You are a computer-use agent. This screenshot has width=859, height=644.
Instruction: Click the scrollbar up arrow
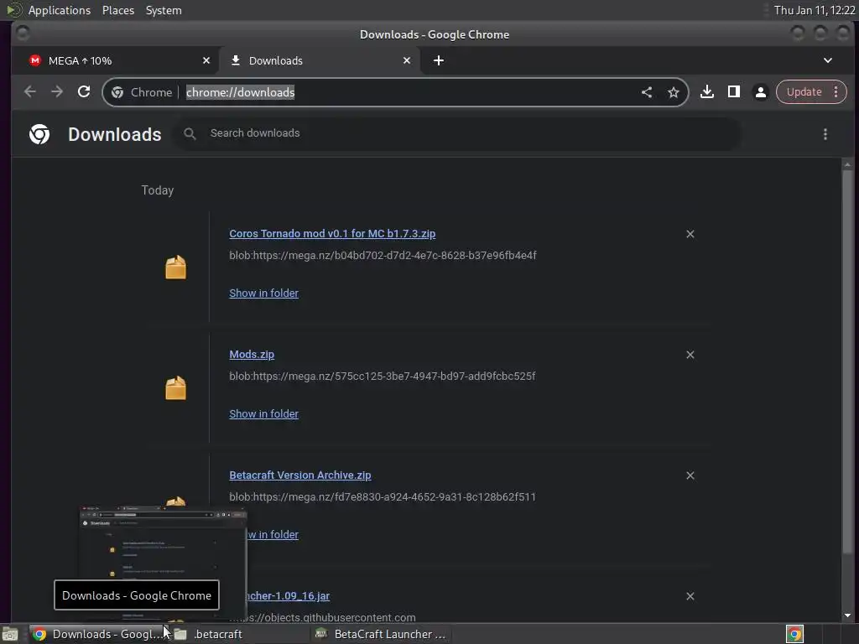click(x=847, y=164)
